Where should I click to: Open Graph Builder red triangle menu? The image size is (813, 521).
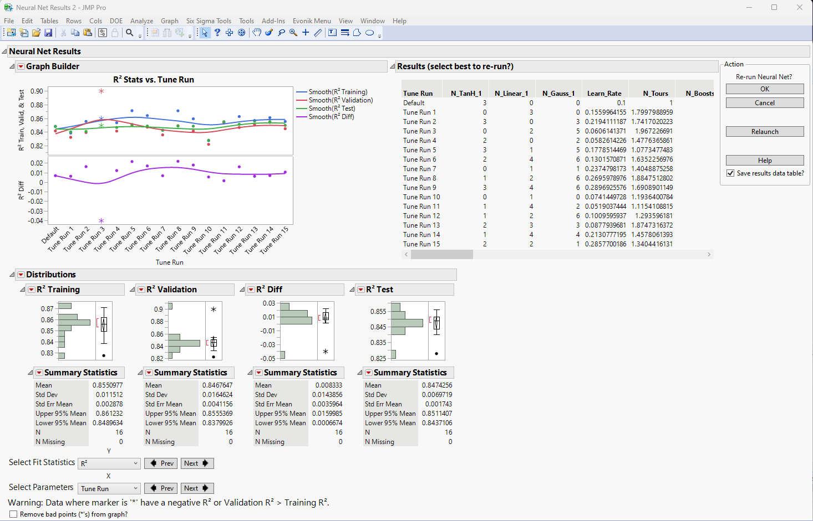(x=21, y=66)
